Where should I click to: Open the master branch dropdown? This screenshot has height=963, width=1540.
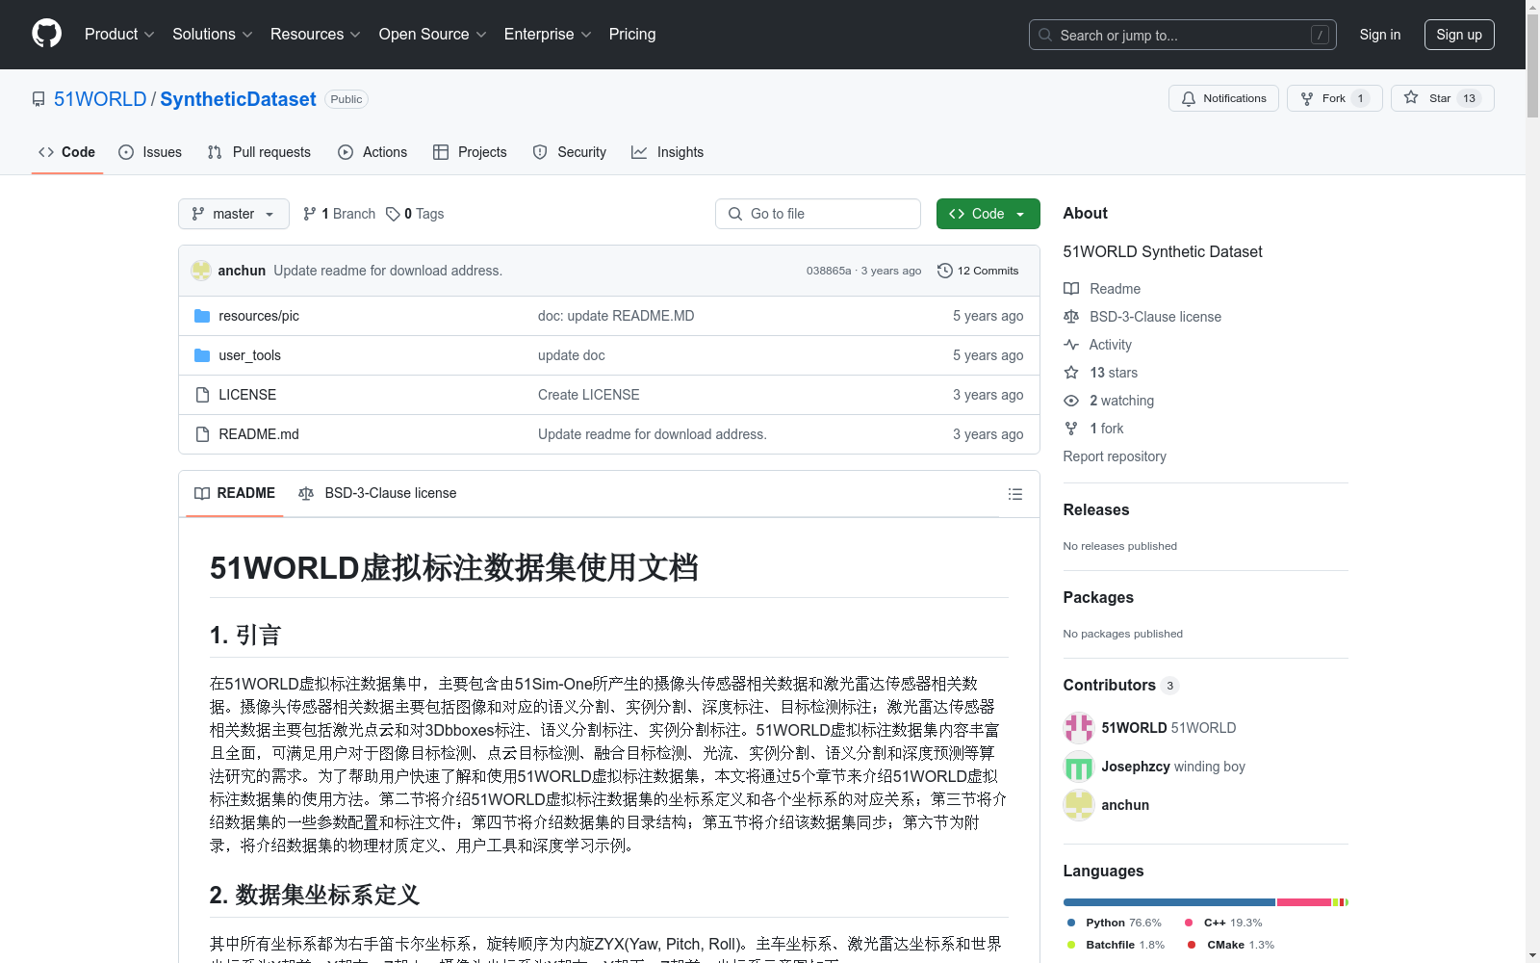point(234,214)
